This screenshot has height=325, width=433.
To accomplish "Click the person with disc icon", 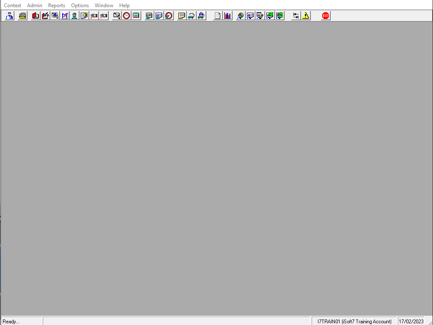I will (x=241, y=16).
